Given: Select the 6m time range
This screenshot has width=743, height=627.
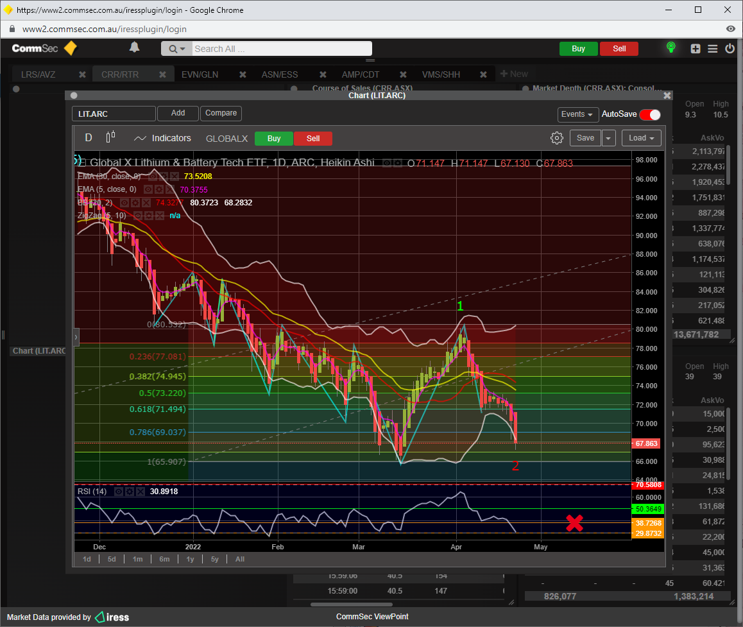Looking at the screenshot, I should (x=164, y=559).
